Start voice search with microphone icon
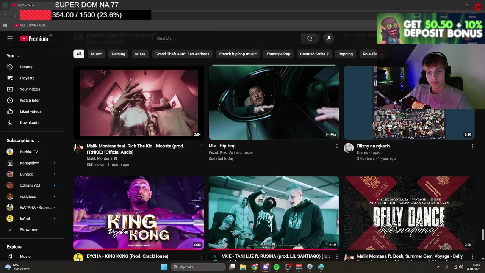 329,38
